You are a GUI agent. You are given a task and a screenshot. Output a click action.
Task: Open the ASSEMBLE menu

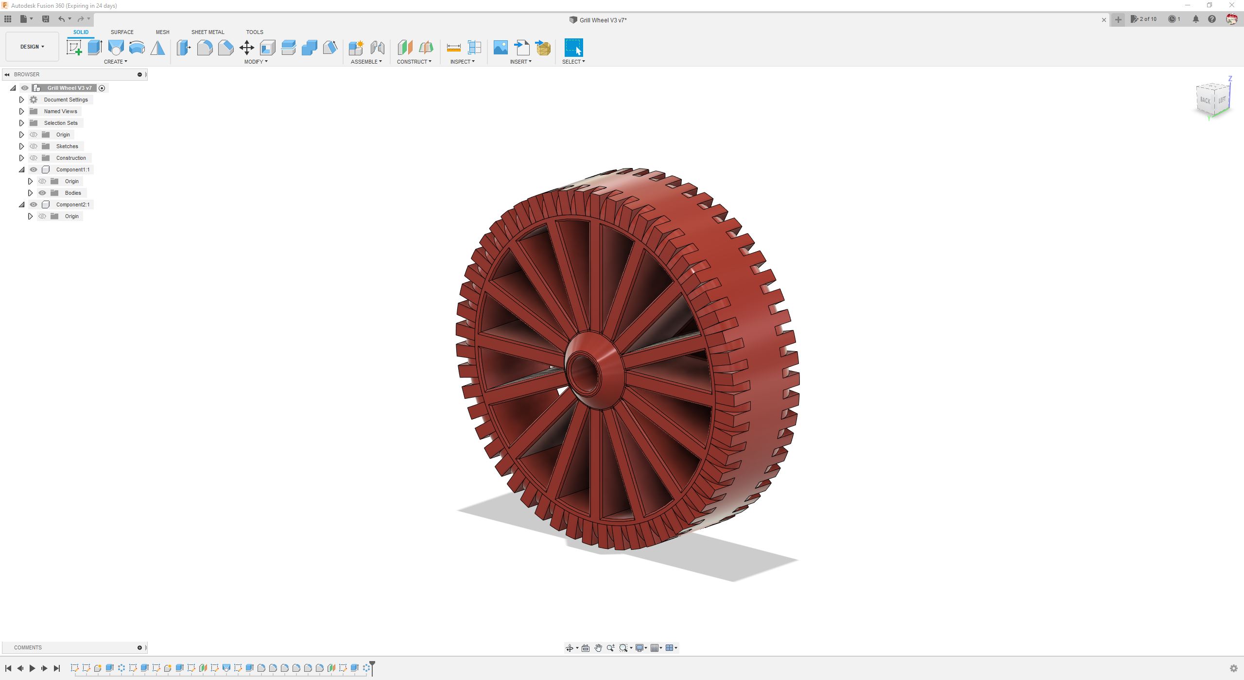tap(366, 62)
